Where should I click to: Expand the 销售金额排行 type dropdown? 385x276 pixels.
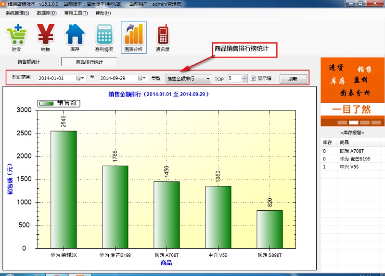pyautogui.click(x=207, y=78)
